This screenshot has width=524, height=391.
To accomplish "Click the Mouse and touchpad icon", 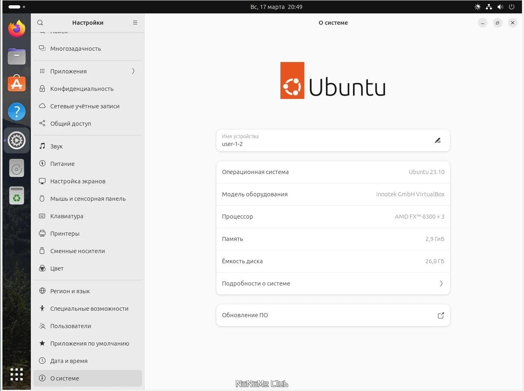I will click(x=42, y=198).
